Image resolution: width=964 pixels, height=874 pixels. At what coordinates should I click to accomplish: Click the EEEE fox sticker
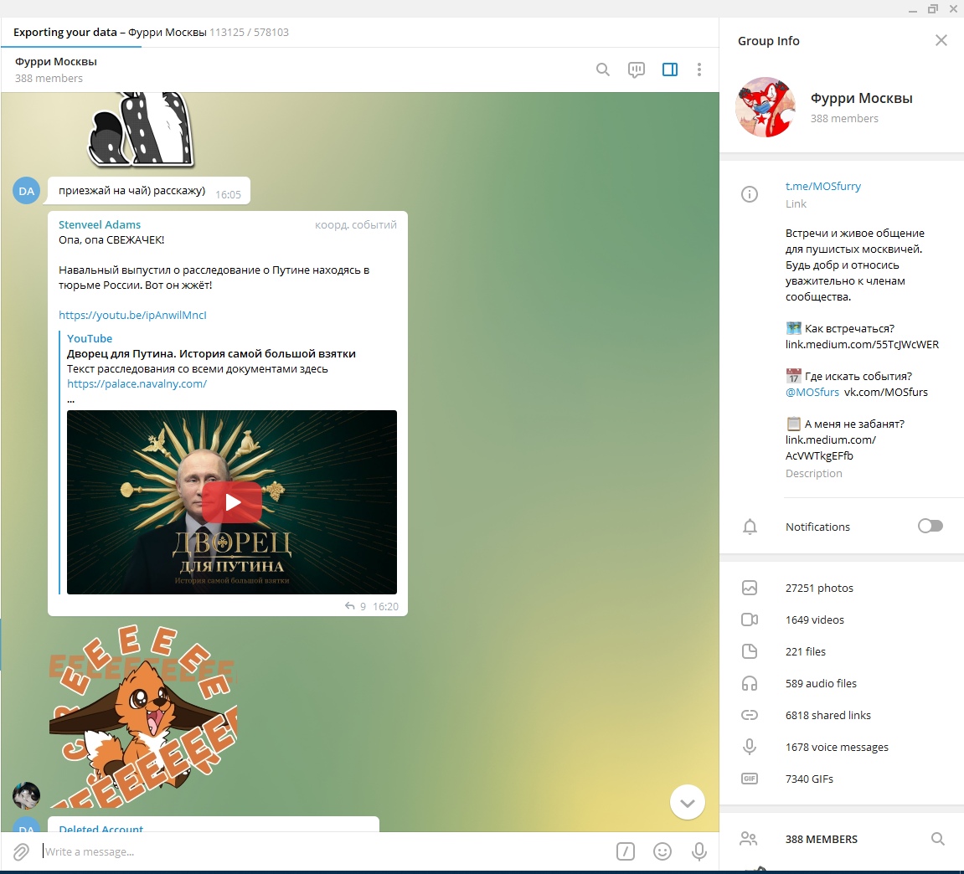[x=142, y=716]
